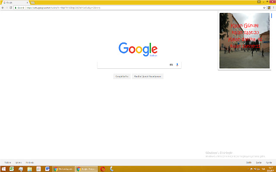Screen dimensions: 276x172
Task: Open the Gizlilik footer link
Action: 248,163
